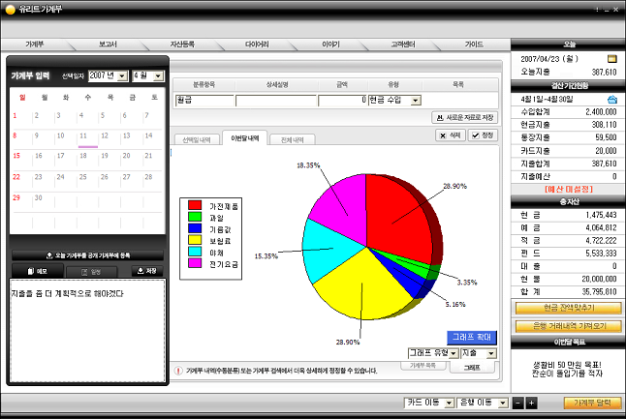Click cyan 야채 legend swatch
626x419 pixels.
tap(195, 252)
